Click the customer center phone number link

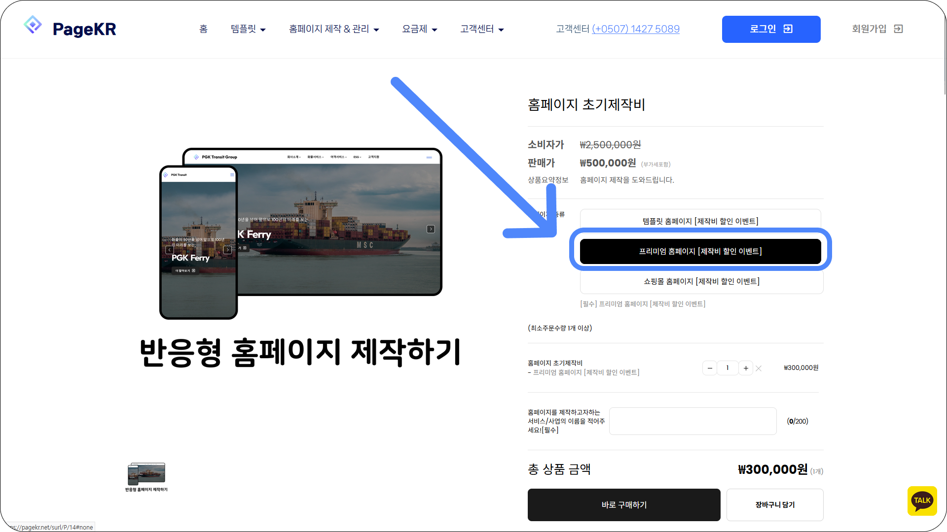point(635,29)
